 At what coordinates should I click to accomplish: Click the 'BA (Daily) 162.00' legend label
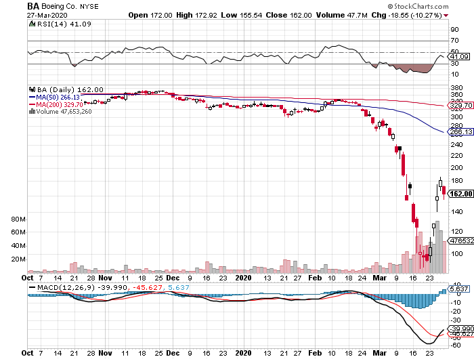70,89
